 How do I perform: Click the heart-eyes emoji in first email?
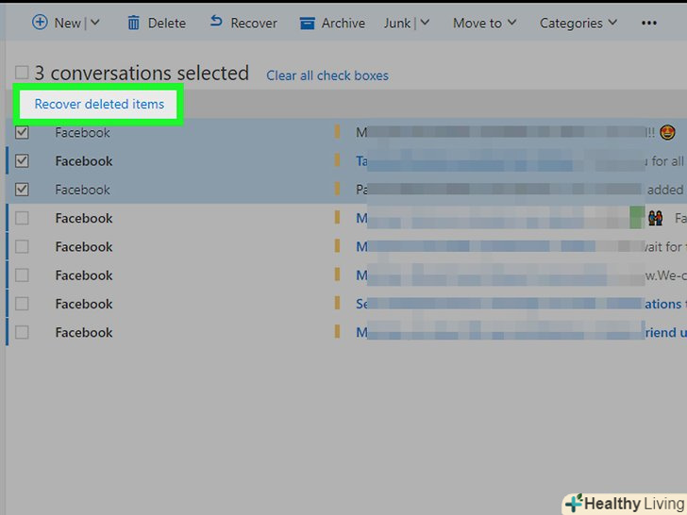point(667,132)
